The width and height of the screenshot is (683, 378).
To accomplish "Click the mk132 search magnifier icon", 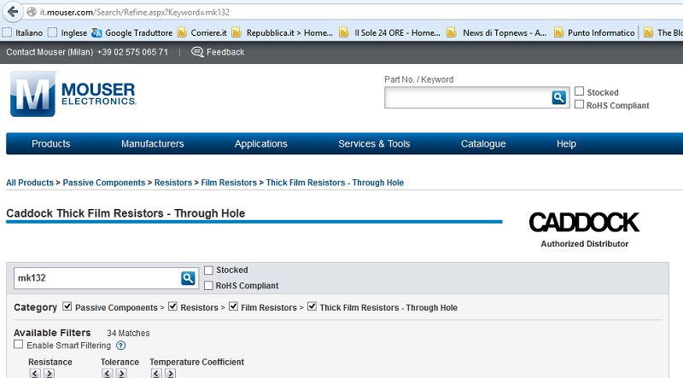I will tap(188, 278).
